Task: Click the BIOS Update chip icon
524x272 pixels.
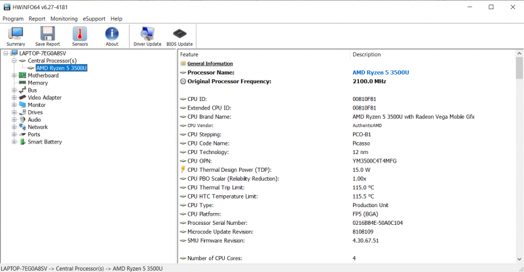Action: pos(179,35)
